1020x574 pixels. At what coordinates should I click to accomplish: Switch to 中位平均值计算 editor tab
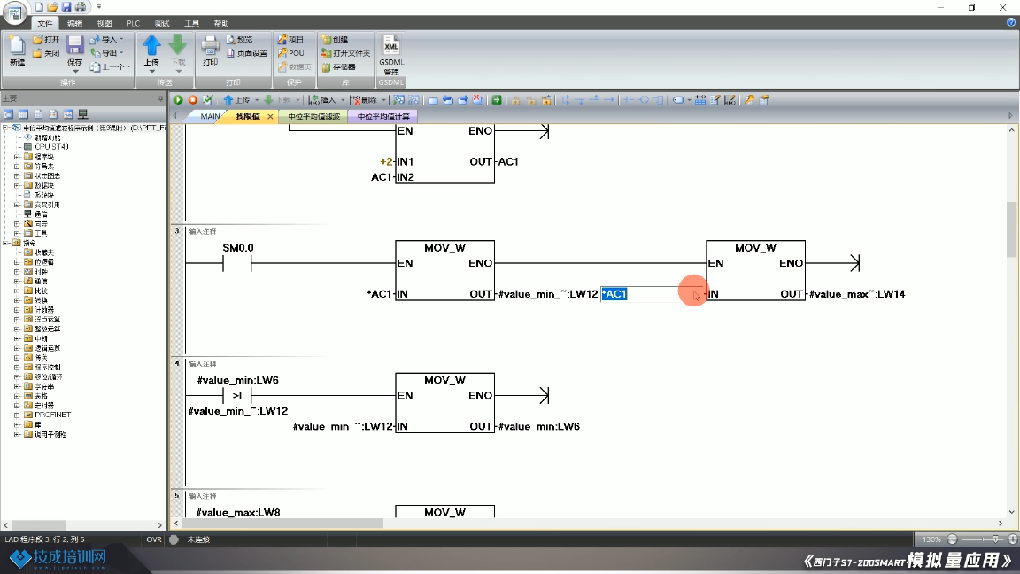383,117
